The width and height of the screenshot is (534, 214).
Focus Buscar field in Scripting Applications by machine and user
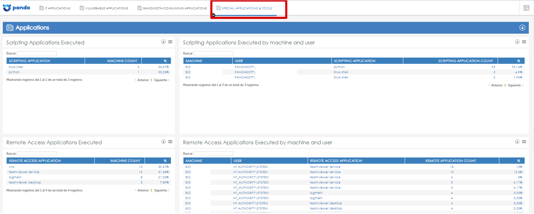[214, 53]
